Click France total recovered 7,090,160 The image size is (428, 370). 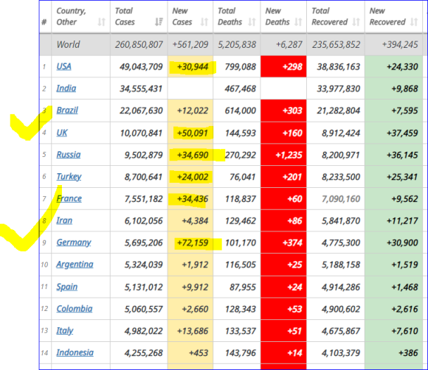(341, 199)
